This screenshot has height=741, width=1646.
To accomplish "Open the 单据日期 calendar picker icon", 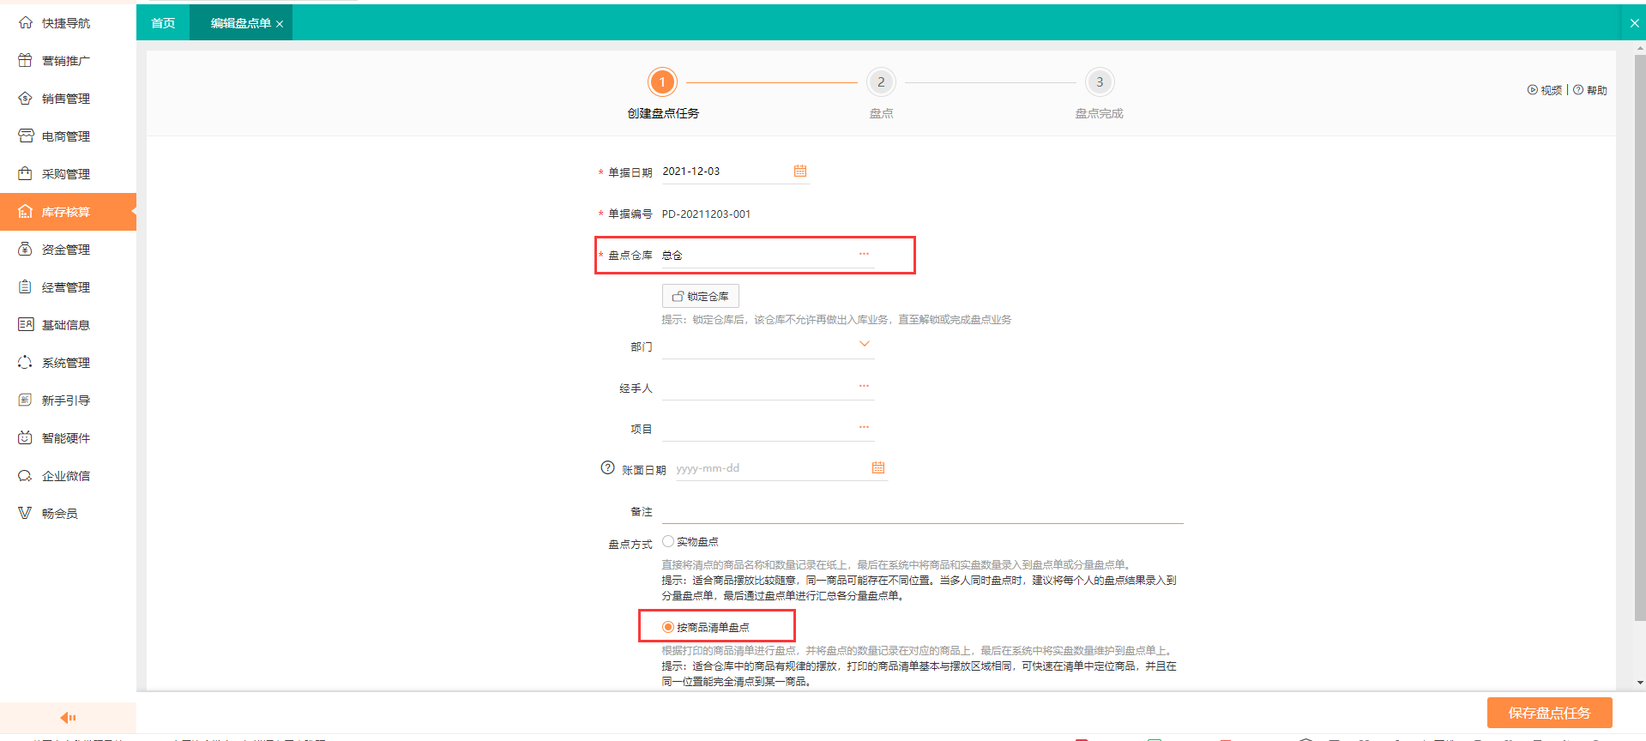I will pyautogui.click(x=799, y=171).
